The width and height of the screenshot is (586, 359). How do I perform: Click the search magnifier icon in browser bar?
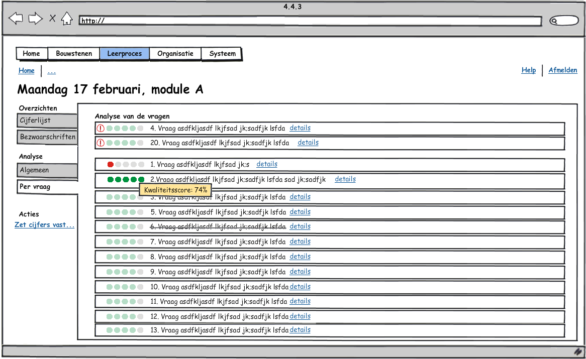pos(555,21)
